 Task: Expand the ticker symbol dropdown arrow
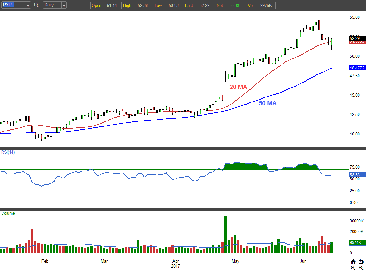click(x=28, y=5)
